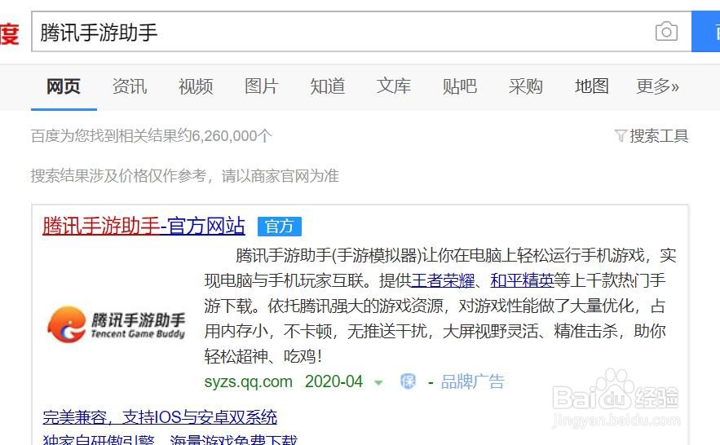720x445 pixels.
Task: Open the 采购 tab
Action: (x=526, y=86)
